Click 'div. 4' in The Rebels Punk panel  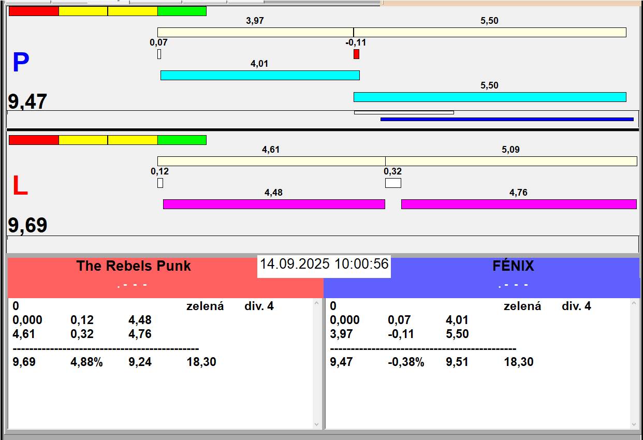pyautogui.click(x=259, y=306)
